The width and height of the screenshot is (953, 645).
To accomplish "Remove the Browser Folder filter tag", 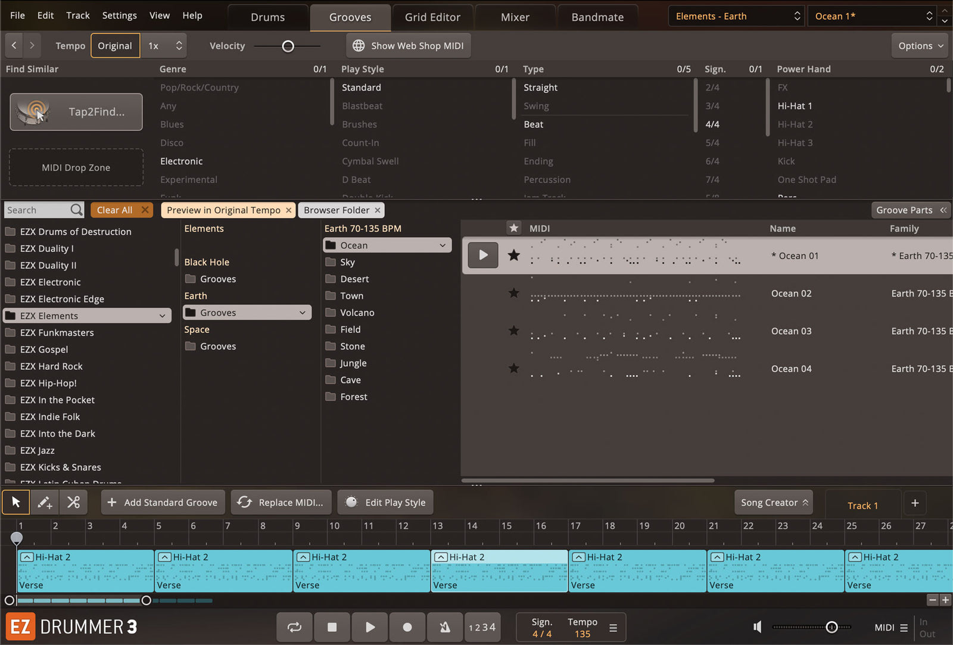I will click(x=378, y=210).
